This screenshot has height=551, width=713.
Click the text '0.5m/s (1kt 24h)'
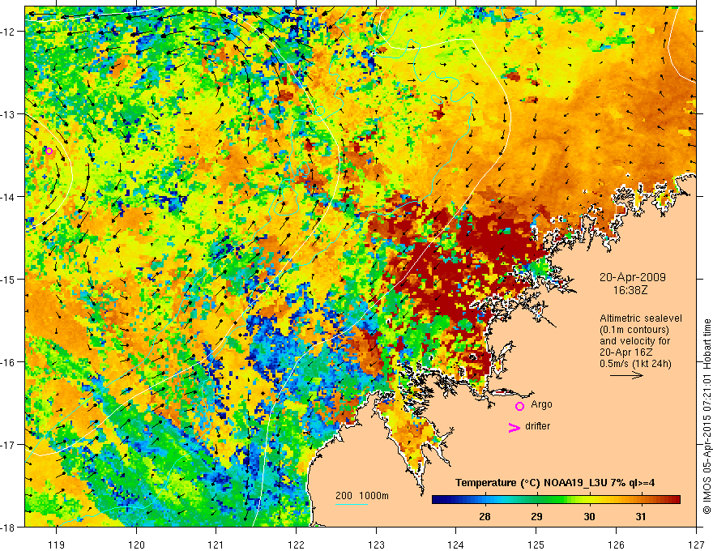[635, 364]
